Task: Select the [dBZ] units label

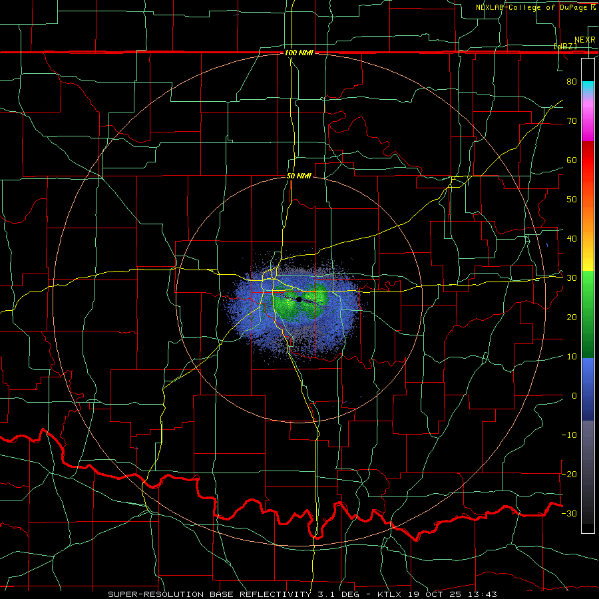Action: (x=565, y=46)
